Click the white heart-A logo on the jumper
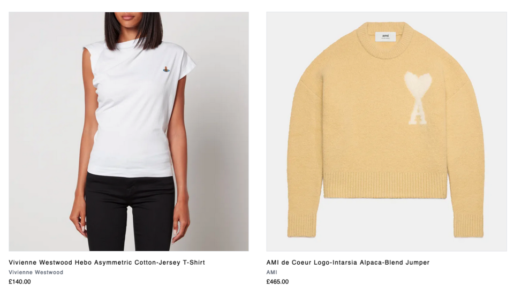 [x=418, y=98]
